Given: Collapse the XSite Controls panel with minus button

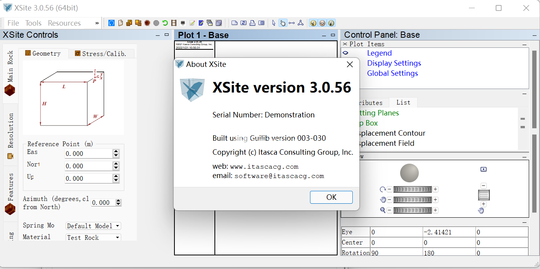Looking at the screenshot, I should [158, 35].
